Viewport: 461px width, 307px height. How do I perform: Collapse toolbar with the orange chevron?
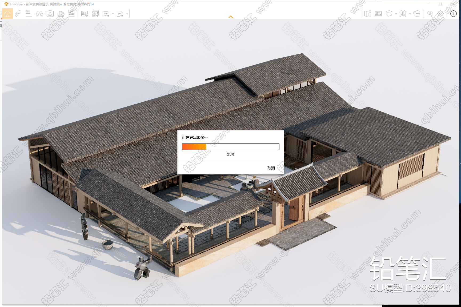pos(231,17)
